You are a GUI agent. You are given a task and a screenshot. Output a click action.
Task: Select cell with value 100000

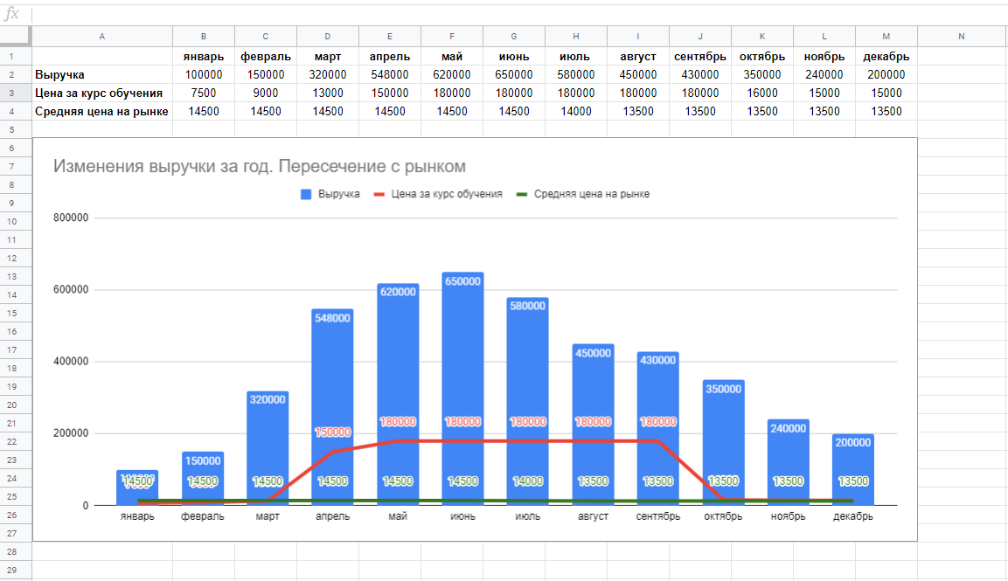tap(204, 75)
